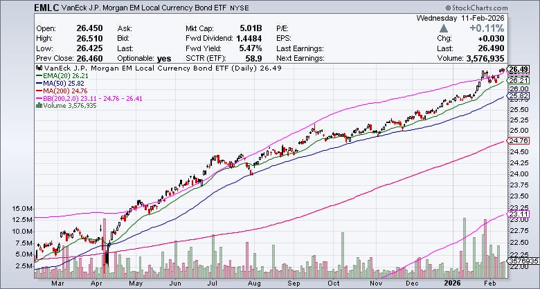Click the 'Mar' label on the date axis

pos(57,283)
